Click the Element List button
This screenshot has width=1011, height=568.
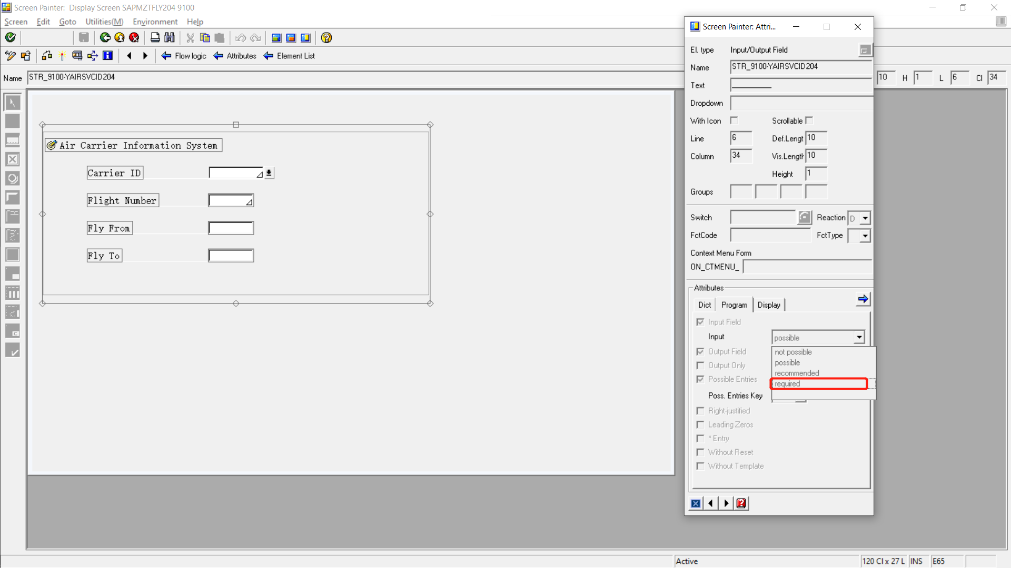pyautogui.click(x=290, y=55)
